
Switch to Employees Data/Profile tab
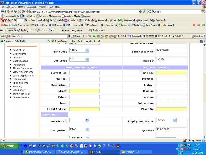coord(25,41)
